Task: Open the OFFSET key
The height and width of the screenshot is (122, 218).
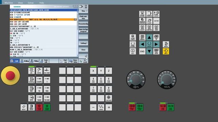Action: [156, 14]
